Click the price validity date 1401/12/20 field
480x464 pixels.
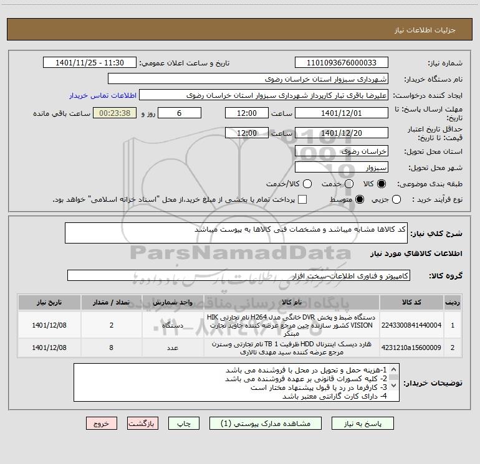(x=342, y=133)
